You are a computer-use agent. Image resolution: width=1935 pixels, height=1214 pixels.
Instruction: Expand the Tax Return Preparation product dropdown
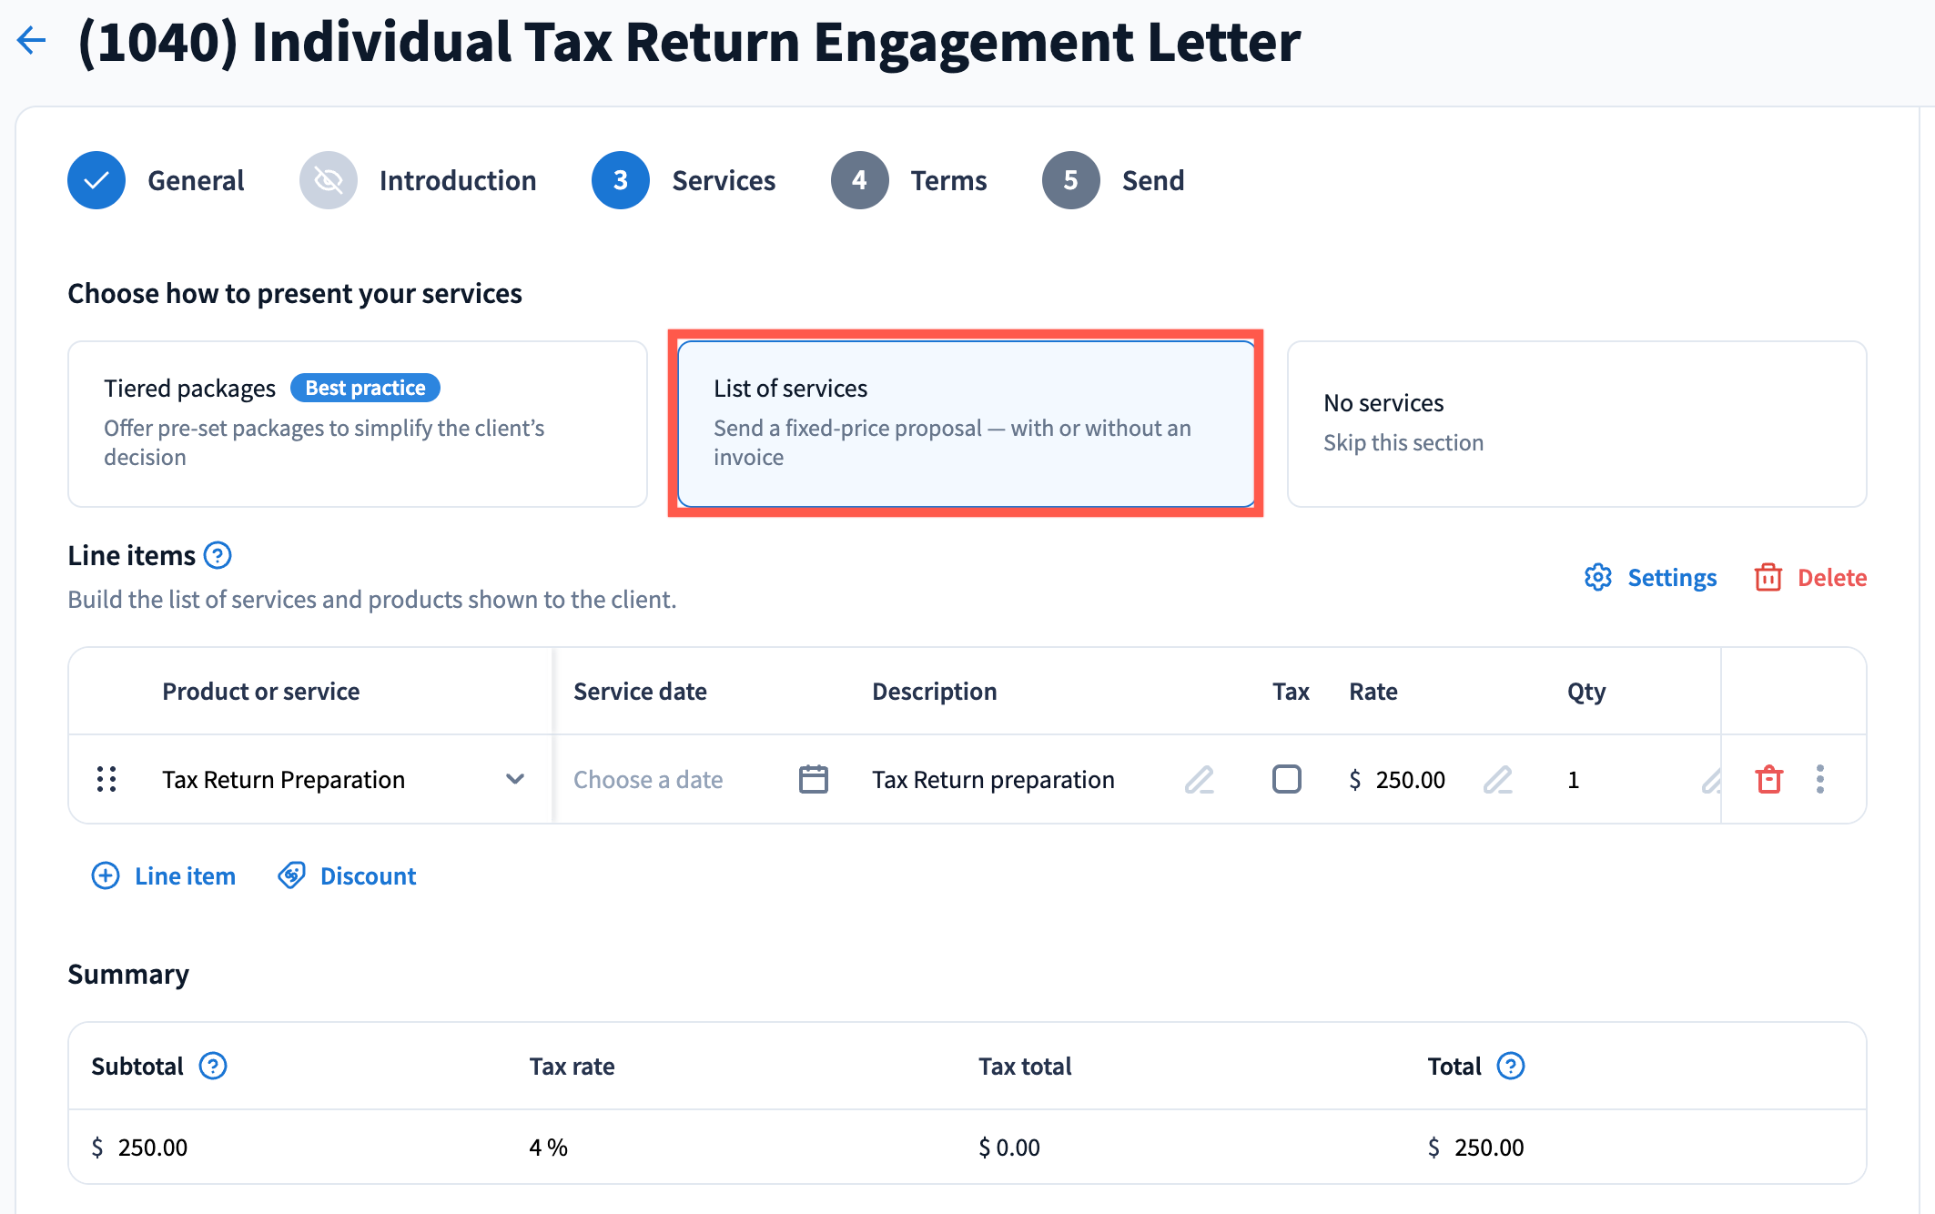click(x=515, y=779)
